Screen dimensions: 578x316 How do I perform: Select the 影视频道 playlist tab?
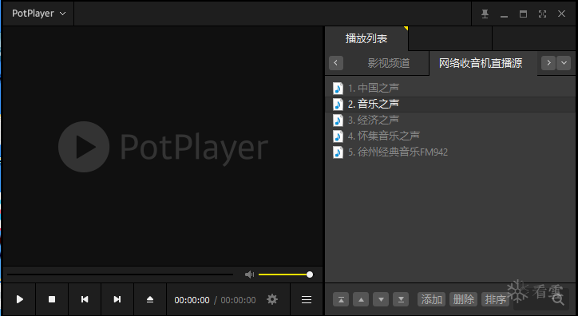point(389,63)
